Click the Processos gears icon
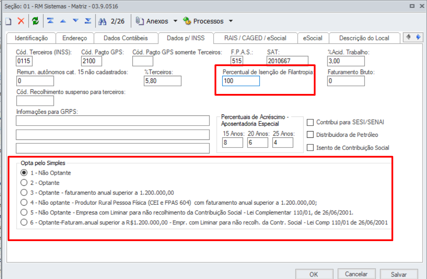This screenshot has height=279, width=427. 187,21
